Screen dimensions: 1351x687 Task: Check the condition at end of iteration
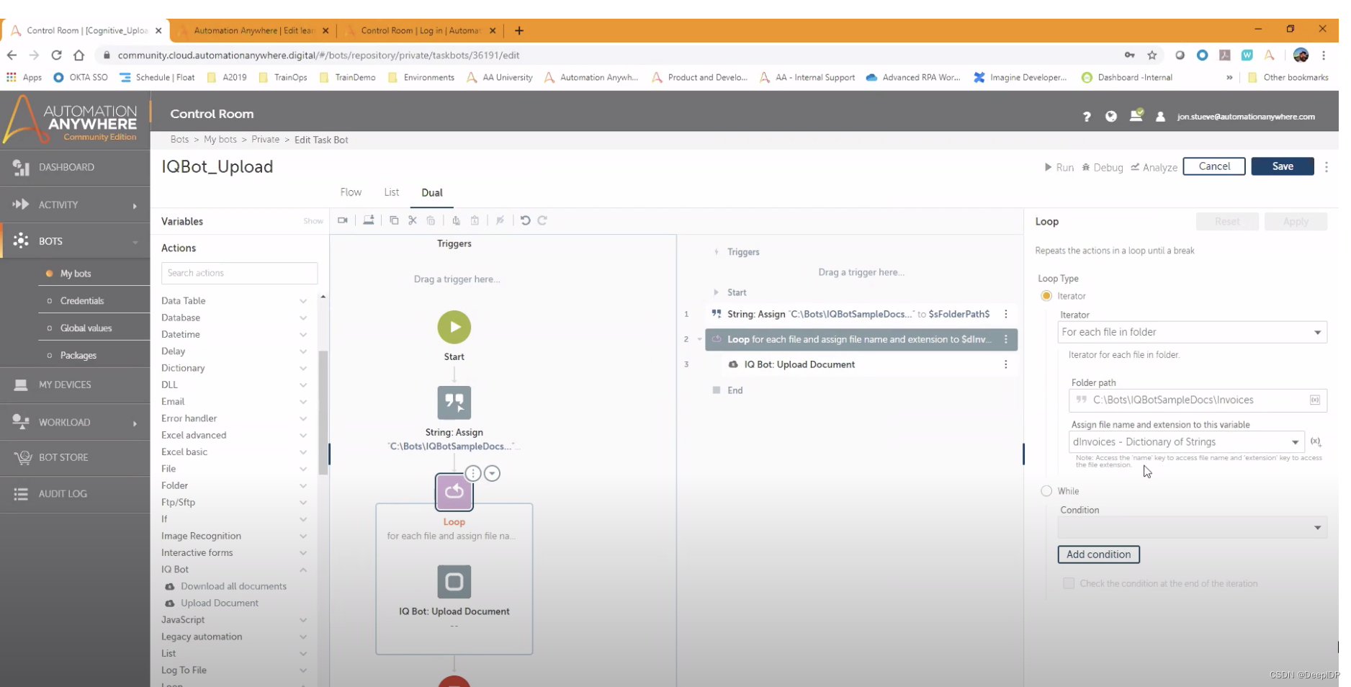[x=1069, y=583]
